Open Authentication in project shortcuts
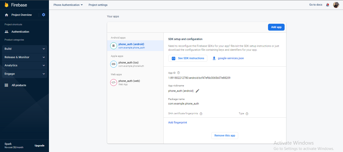 [20, 32]
